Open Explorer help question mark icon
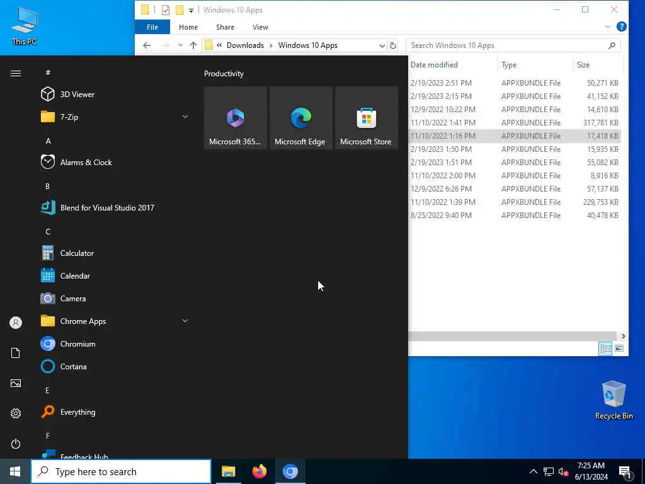645x484 pixels. tap(622, 26)
